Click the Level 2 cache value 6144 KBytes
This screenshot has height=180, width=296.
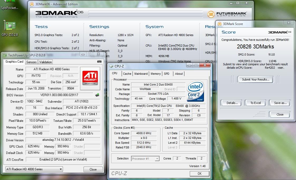pos(192,143)
